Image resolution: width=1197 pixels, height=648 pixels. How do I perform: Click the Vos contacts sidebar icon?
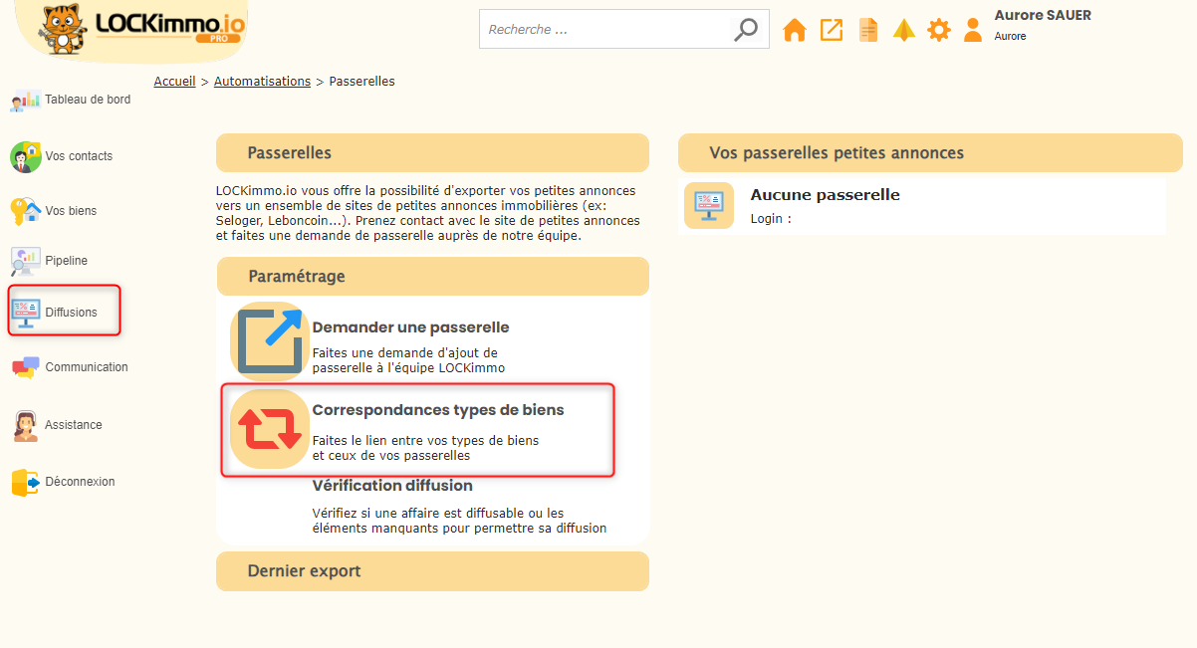[x=26, y=156]
